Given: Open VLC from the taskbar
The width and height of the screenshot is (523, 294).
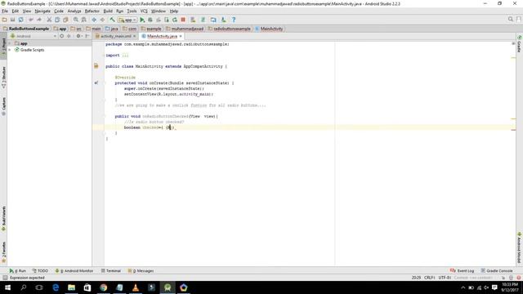Looking at the screenshot, I should click(136, 287).
